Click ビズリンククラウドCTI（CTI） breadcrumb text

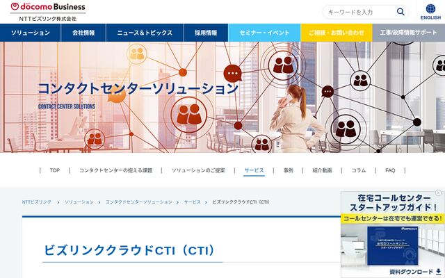pos(241,202)
